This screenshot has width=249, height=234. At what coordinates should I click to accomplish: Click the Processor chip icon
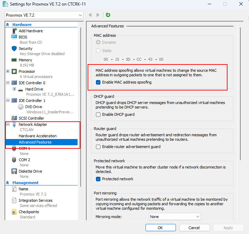coord(14,71)
